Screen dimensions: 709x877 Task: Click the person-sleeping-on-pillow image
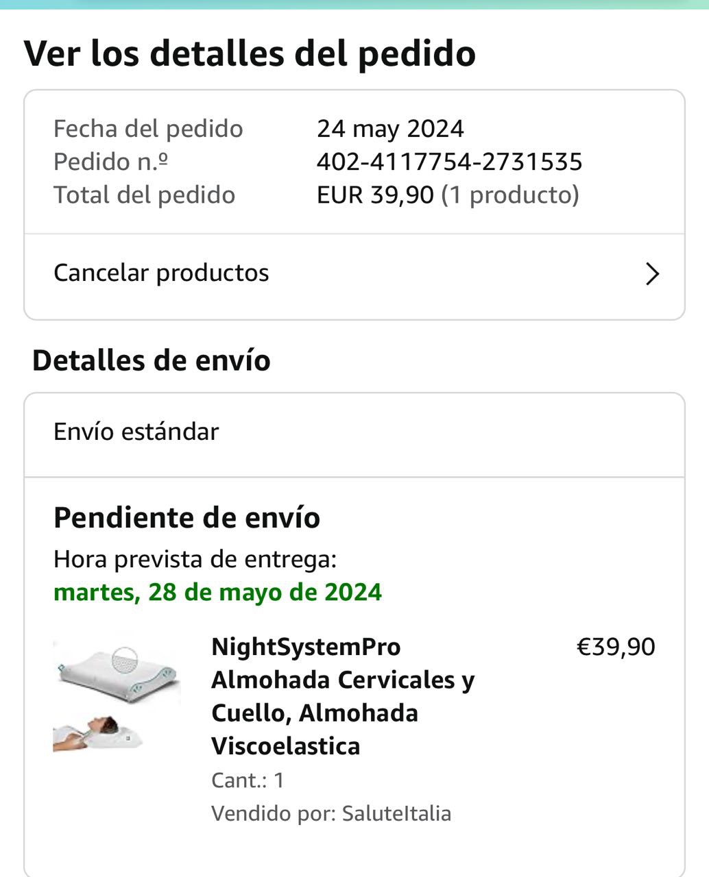(99, 732)
